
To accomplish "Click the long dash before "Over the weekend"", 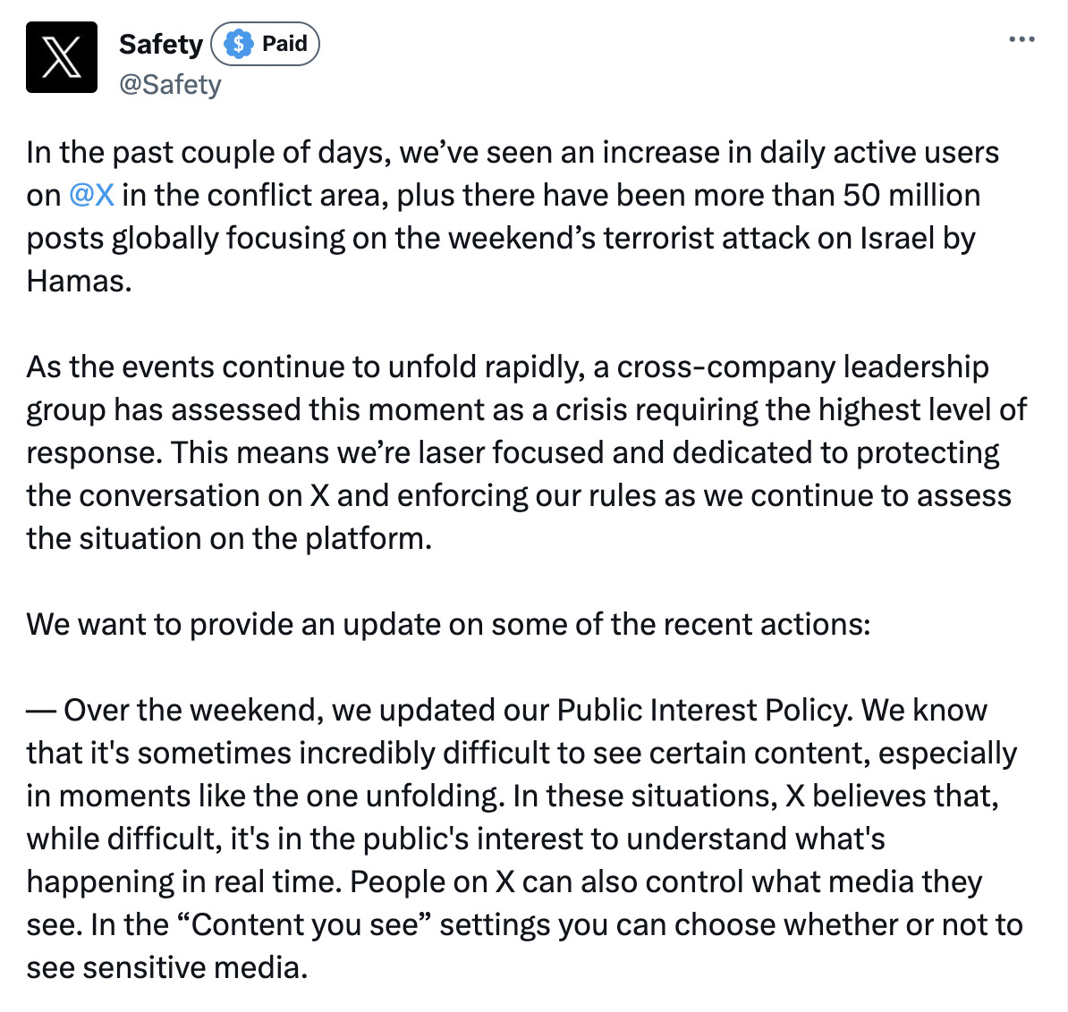I will click(x=41, y=711).
